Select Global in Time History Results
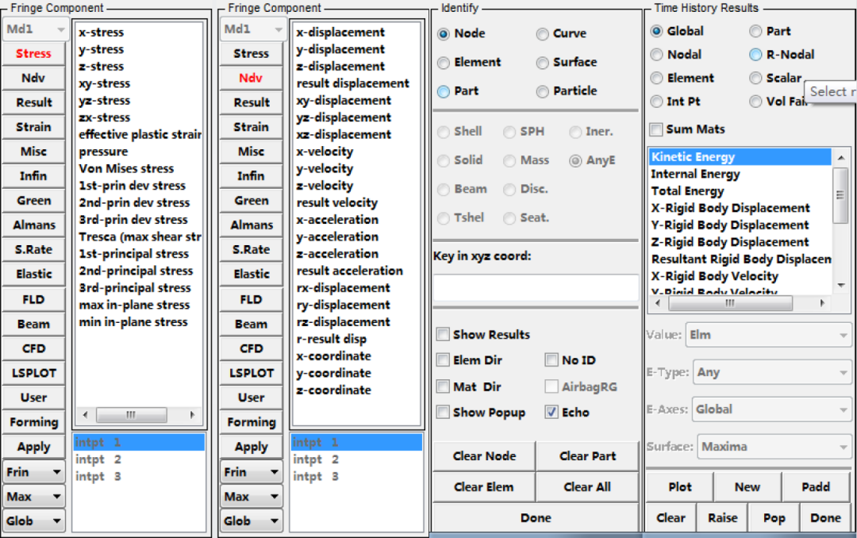This screenshot has height=538, width=857. (x=656, y=31)
